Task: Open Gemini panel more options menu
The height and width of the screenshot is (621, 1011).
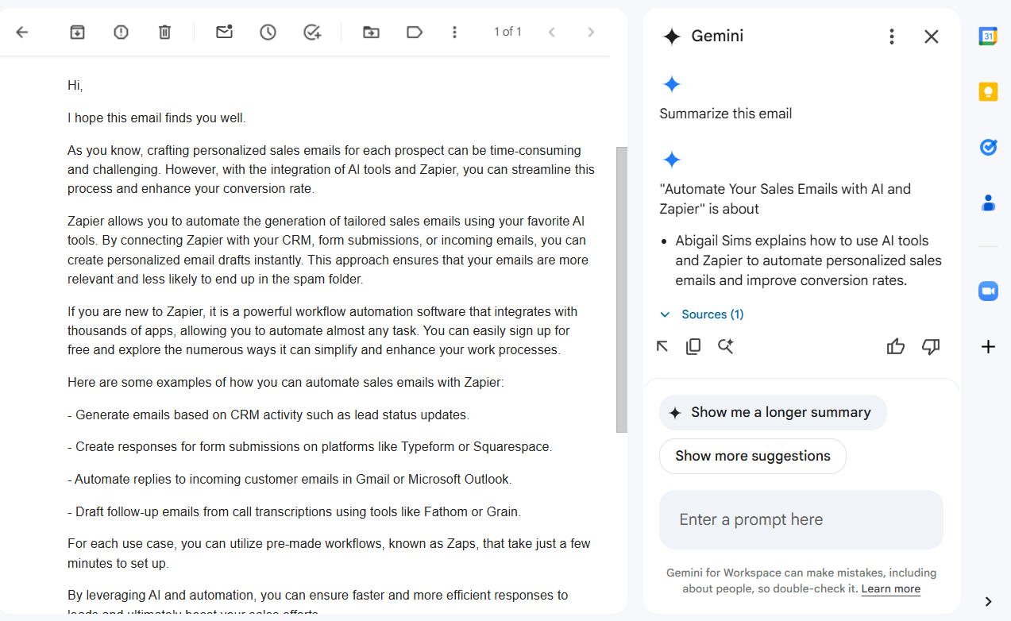Action: coord(892,37)
